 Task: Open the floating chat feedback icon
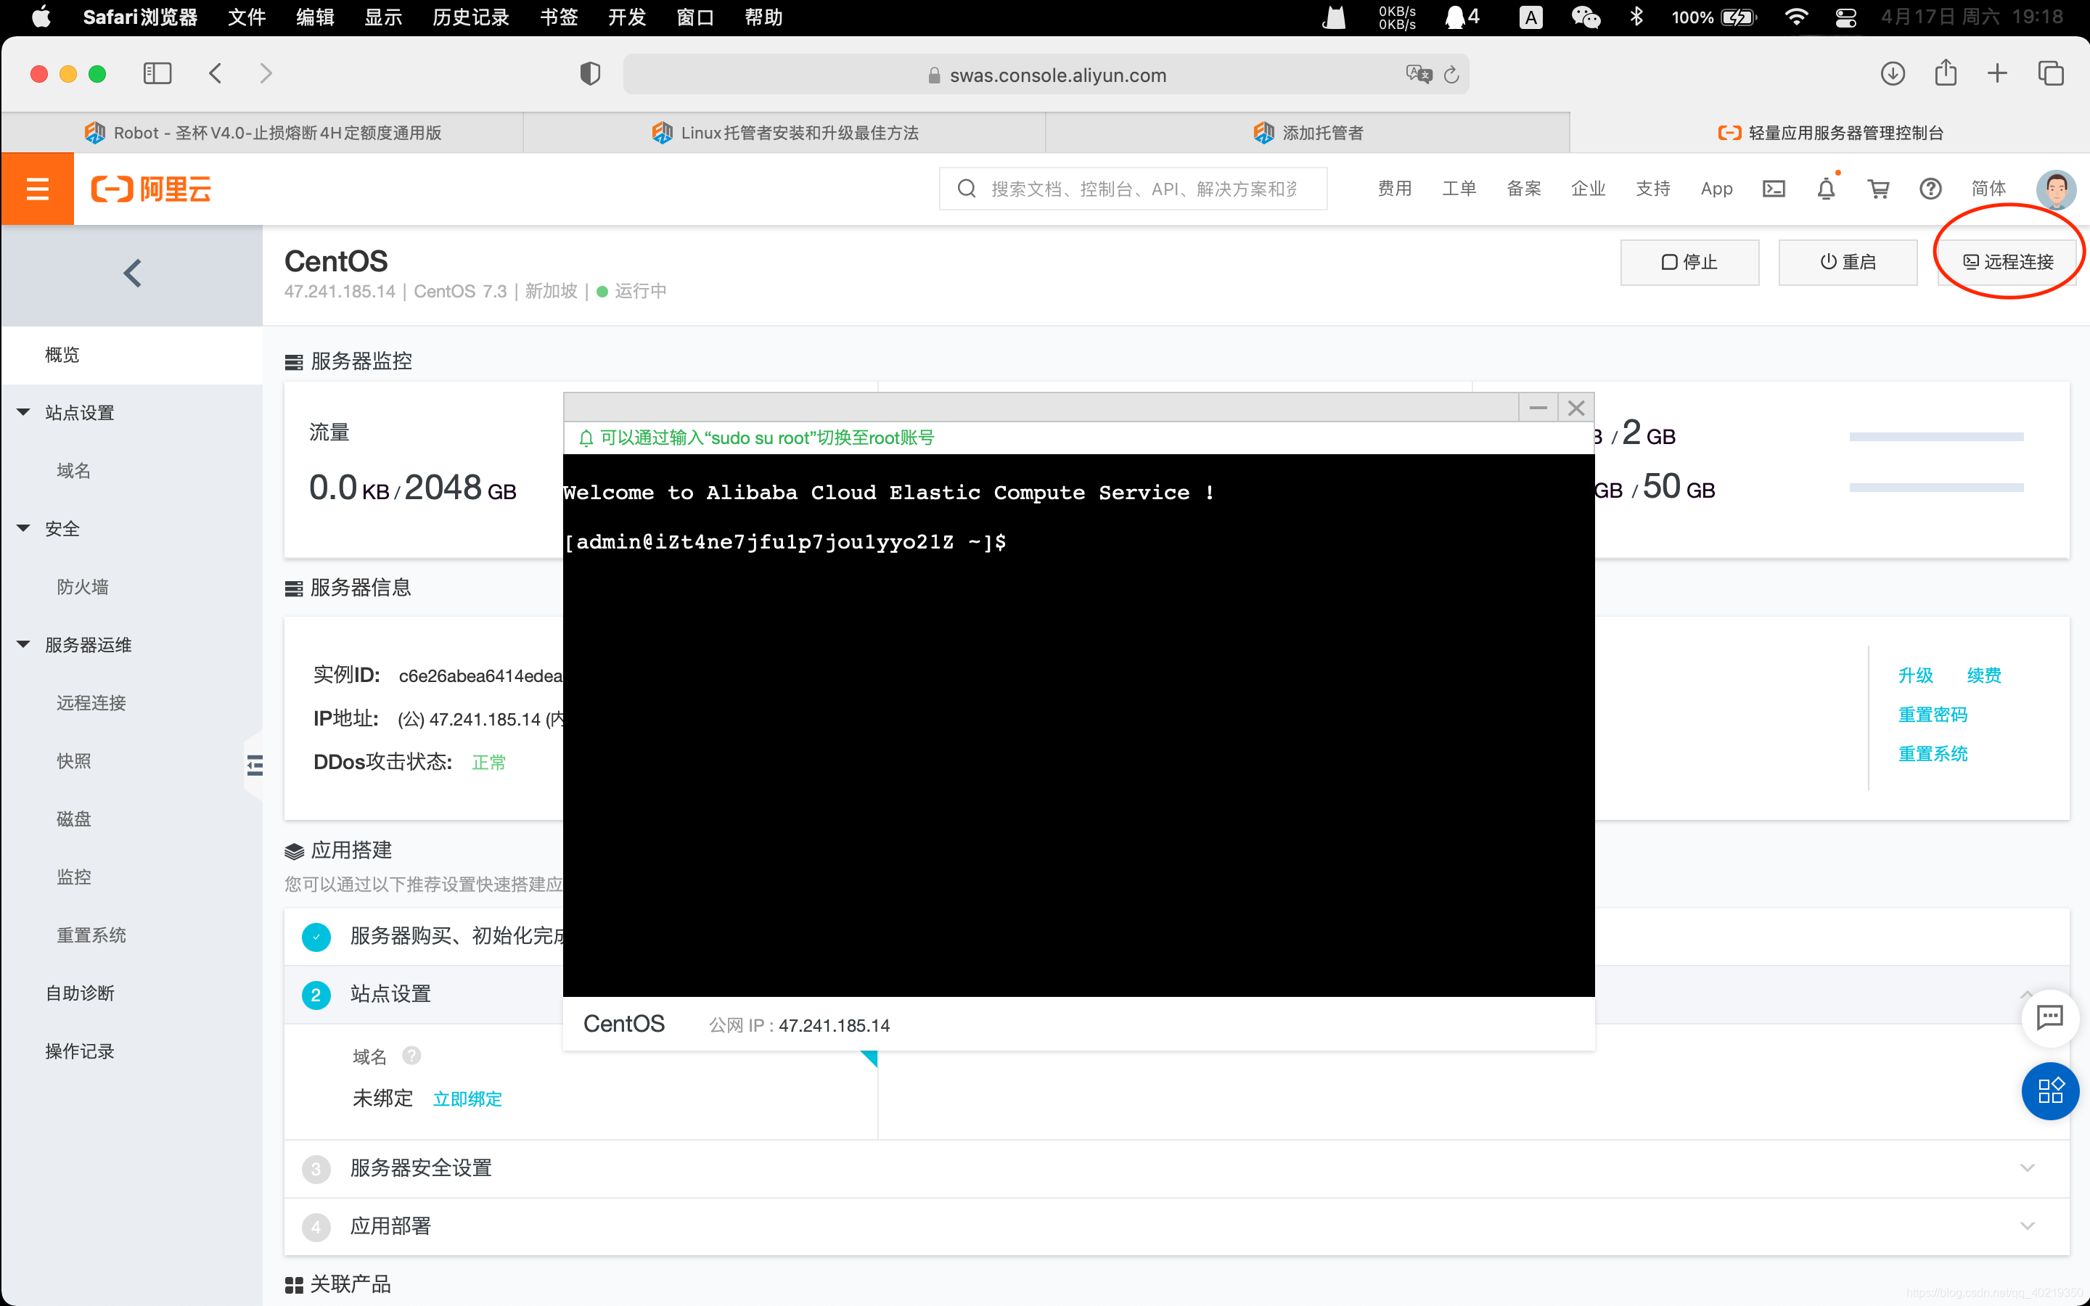point(2049,1017)
